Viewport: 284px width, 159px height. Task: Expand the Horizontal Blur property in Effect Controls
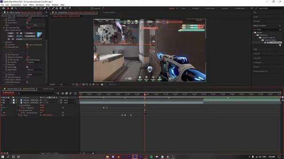(x=4, y=47)
